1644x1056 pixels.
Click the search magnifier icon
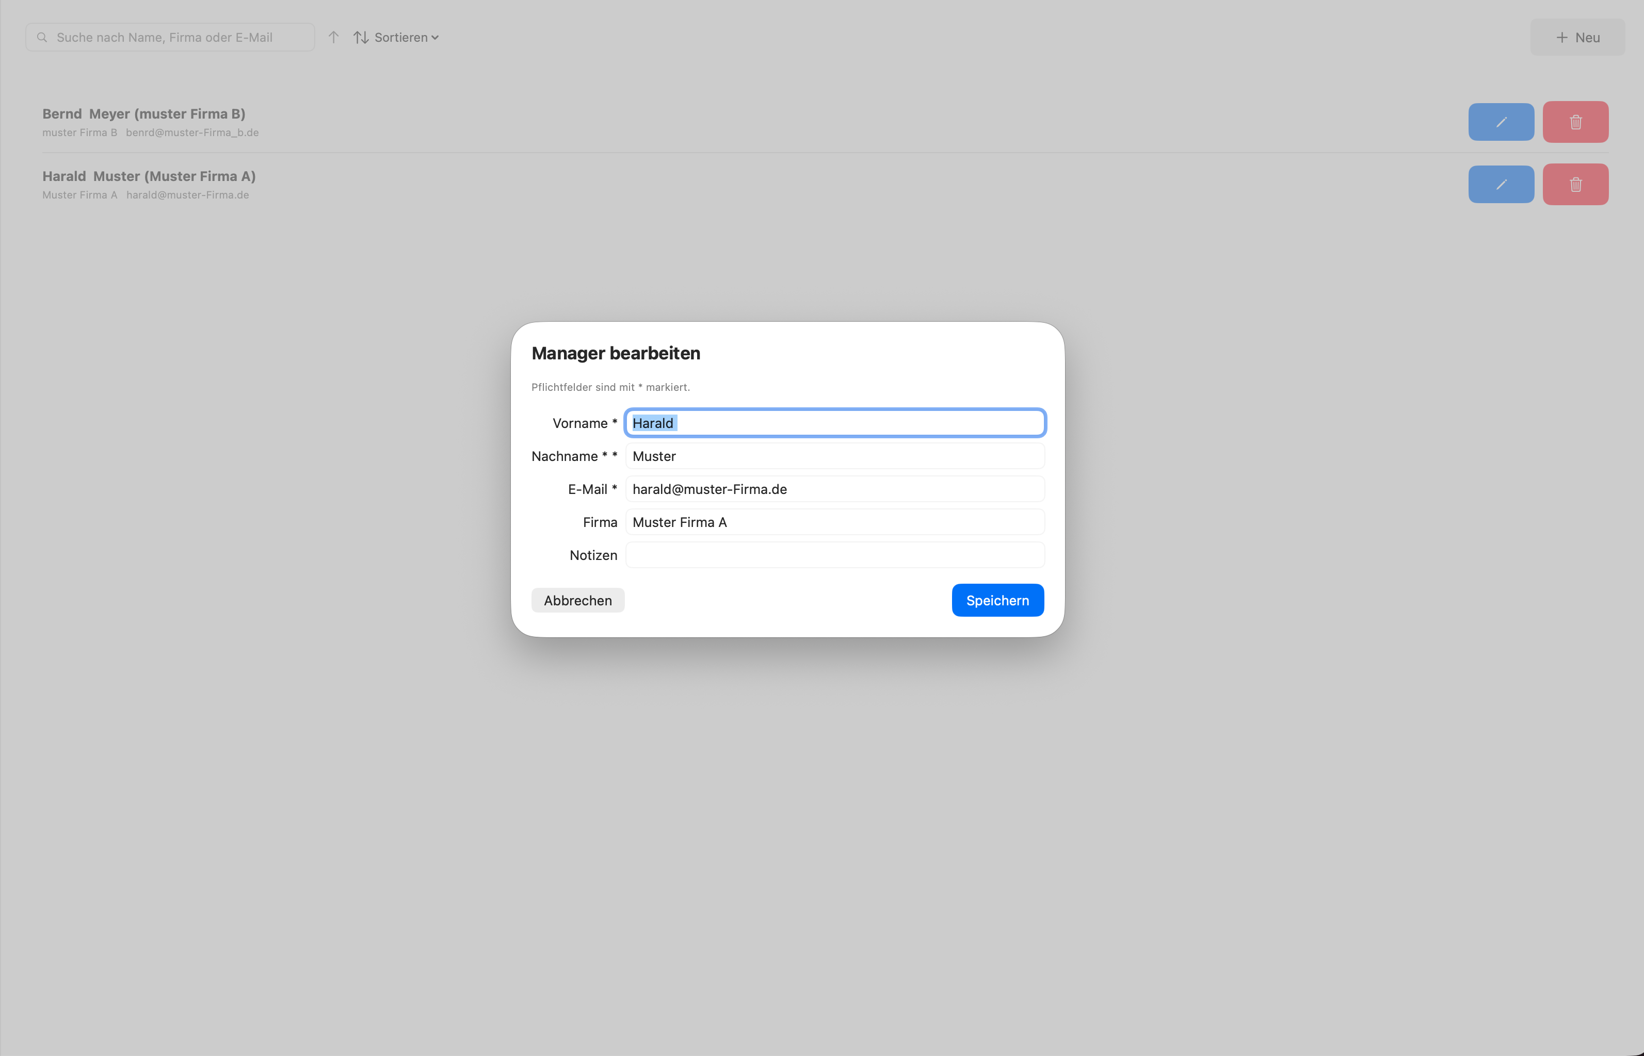(x=42, y=37)
